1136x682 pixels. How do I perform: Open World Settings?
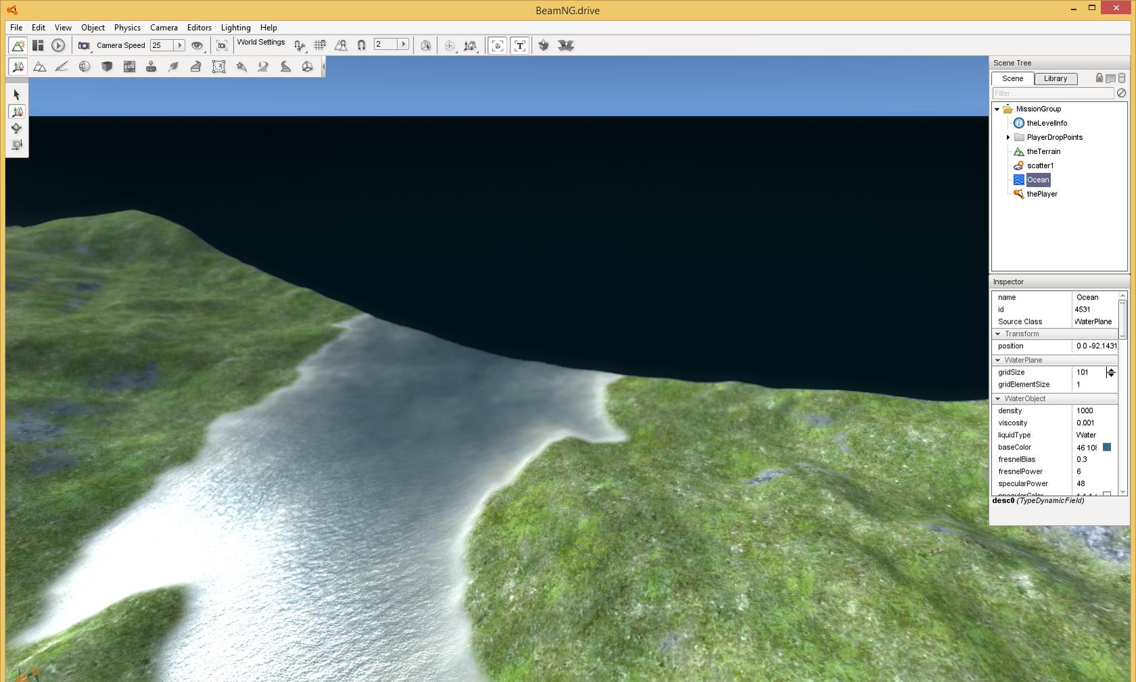pos(261,42)
